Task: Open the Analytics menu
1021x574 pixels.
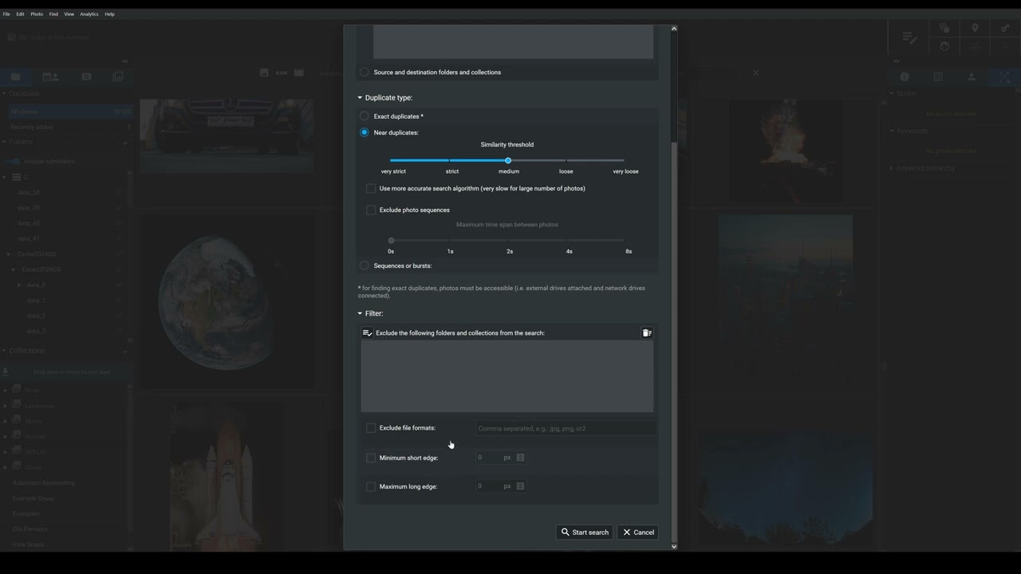Action: coord(89,14)
